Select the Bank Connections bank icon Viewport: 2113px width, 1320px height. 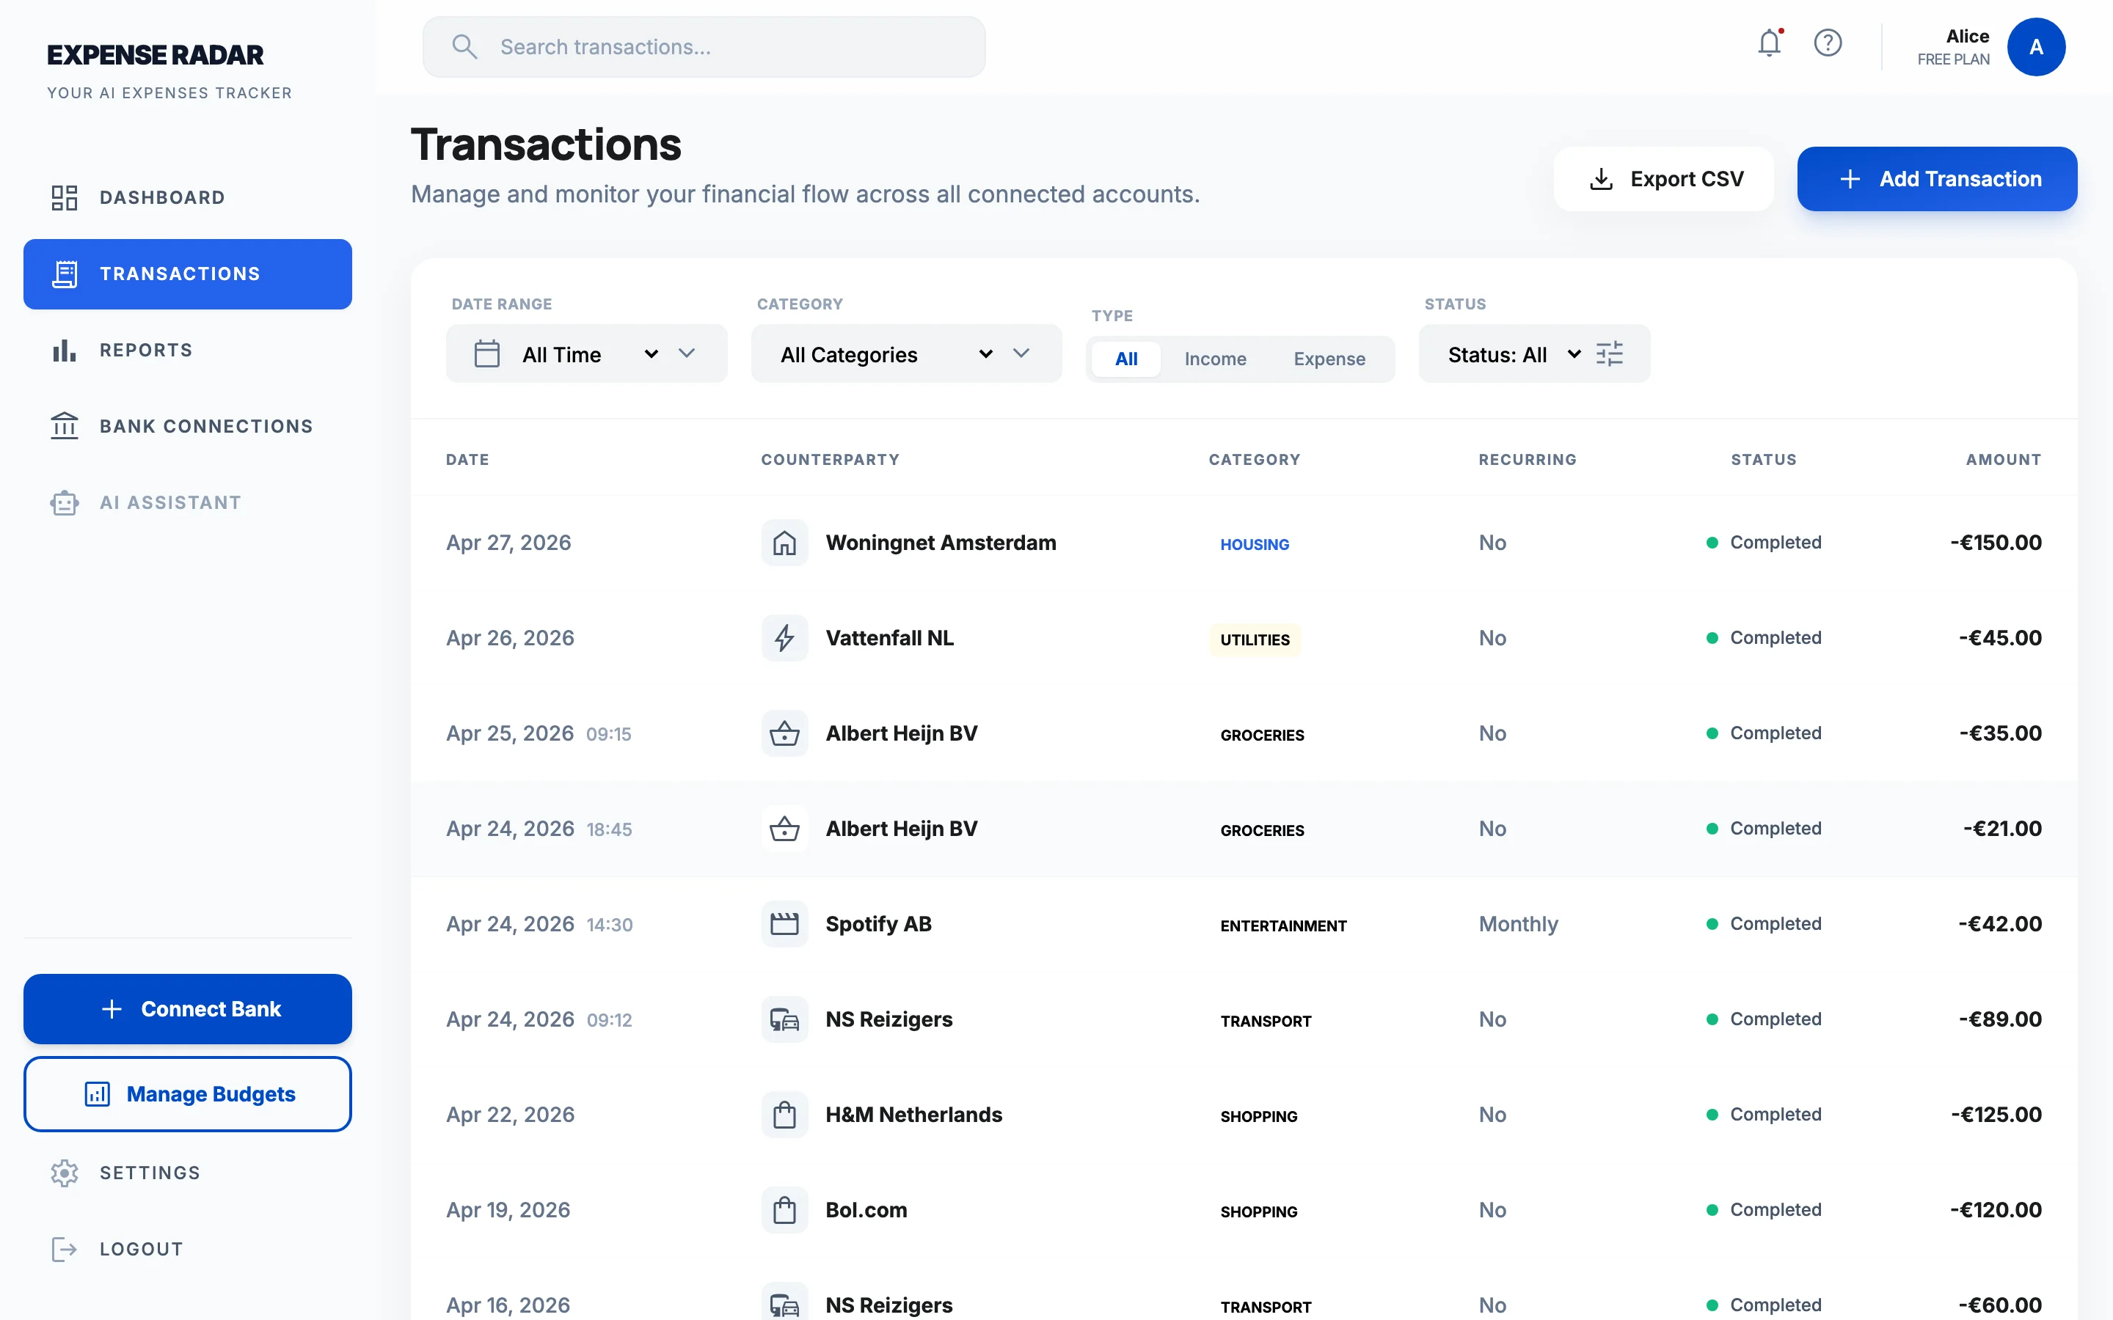coord(65,426)
